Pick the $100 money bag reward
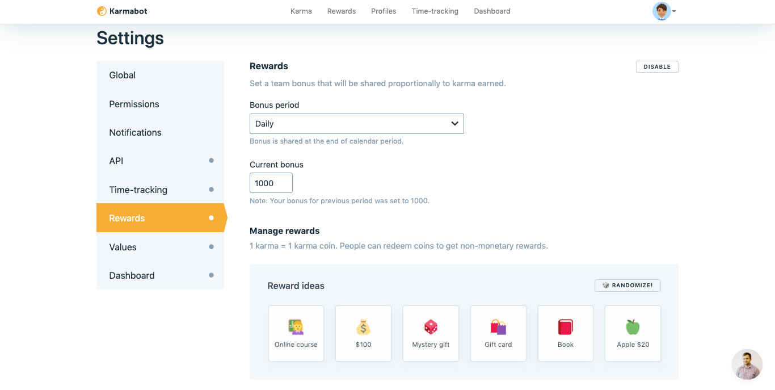775x390 pixels. (364, 333)
